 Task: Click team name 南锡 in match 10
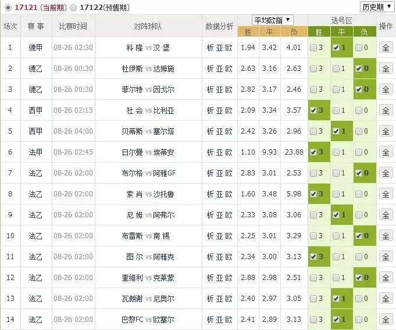click(162, 236)
